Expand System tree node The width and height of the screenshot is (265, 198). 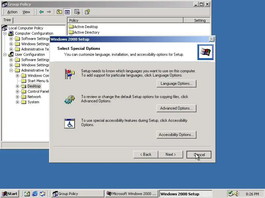[x=18, y=102]
